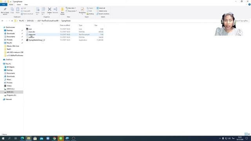Click the search box for TypingMaster
This screenshot has width=251, height=141.
point(242,21)
